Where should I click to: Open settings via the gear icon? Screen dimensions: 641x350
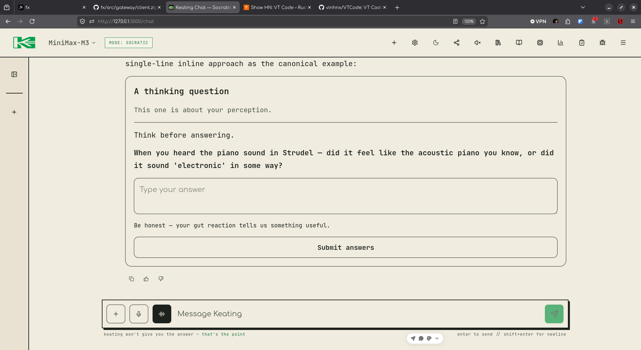pyautogui.click(x=415, y=43)
